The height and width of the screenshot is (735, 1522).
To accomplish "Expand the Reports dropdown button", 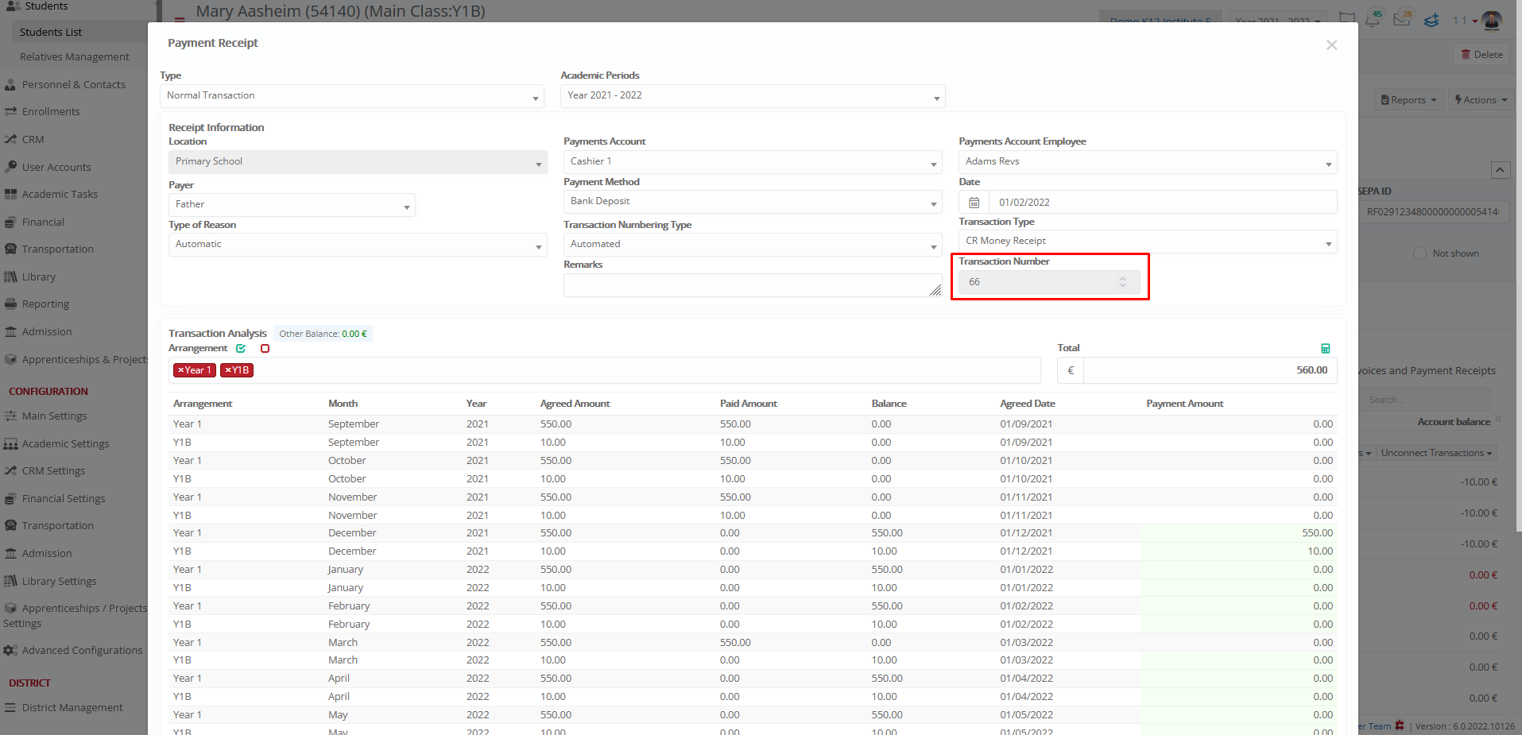I will pyautogui.click(x=1408, y=100).
